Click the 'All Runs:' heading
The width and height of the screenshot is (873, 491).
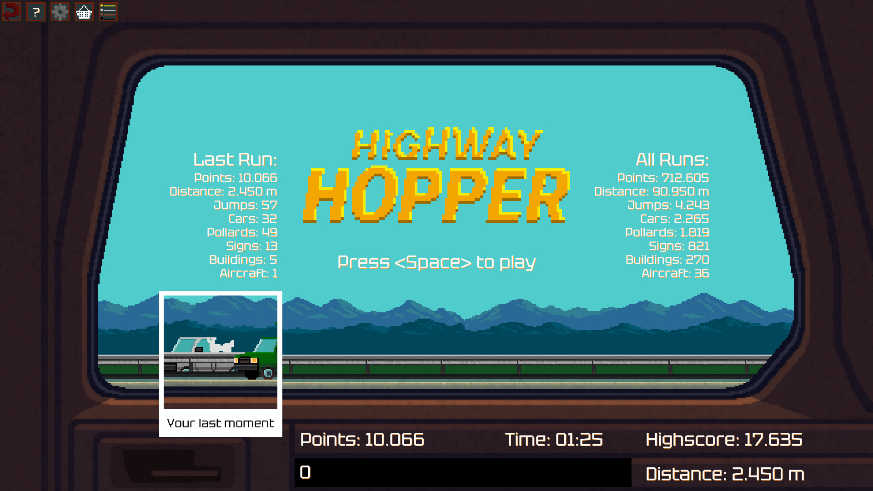pyautogui.click(x=672, y=160)
